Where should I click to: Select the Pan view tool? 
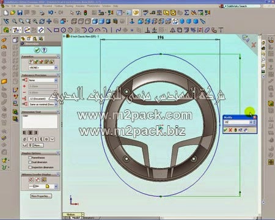[49, 21]
